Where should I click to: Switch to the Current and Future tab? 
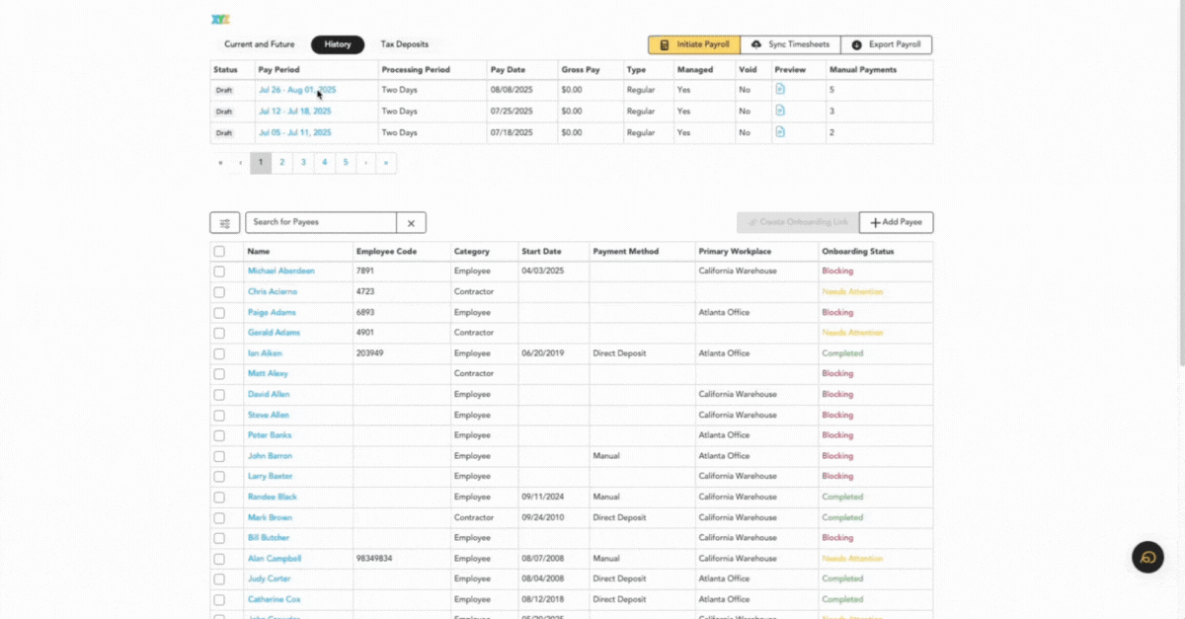pyautogui.click(x=260, y=44)
